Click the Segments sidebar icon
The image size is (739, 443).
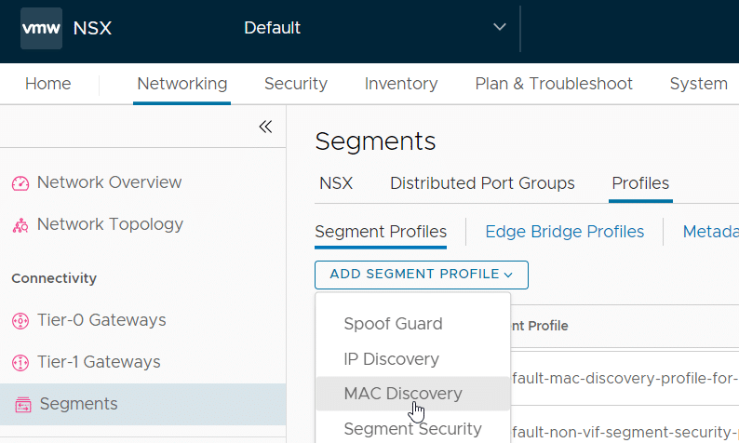point(22,405)
